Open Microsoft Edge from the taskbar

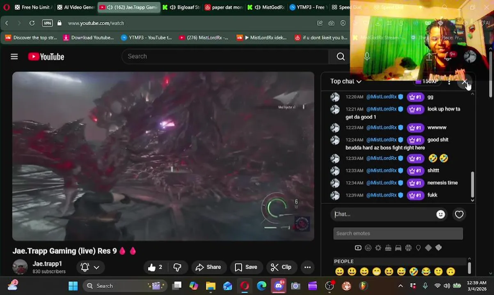(x=261, y=286)
